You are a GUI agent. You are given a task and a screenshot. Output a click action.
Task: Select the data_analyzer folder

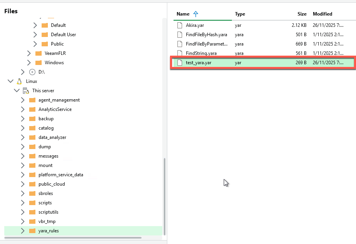52,137
